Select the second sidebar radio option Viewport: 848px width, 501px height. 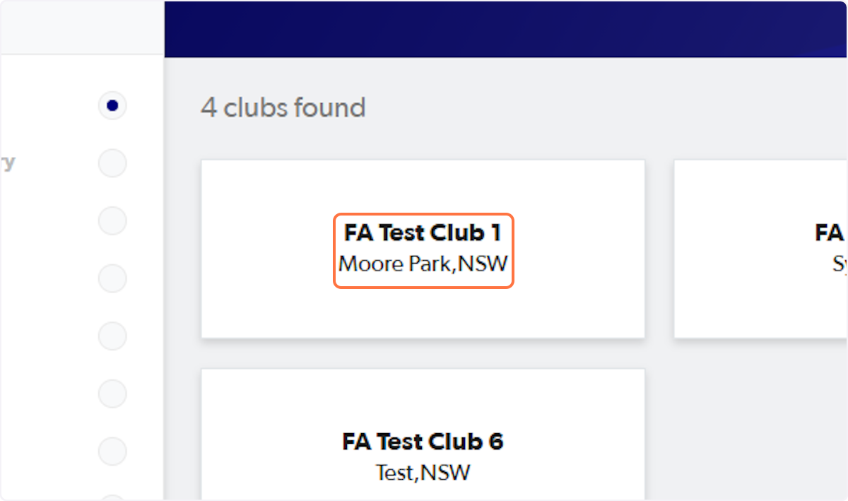click(x=112, y=163)
